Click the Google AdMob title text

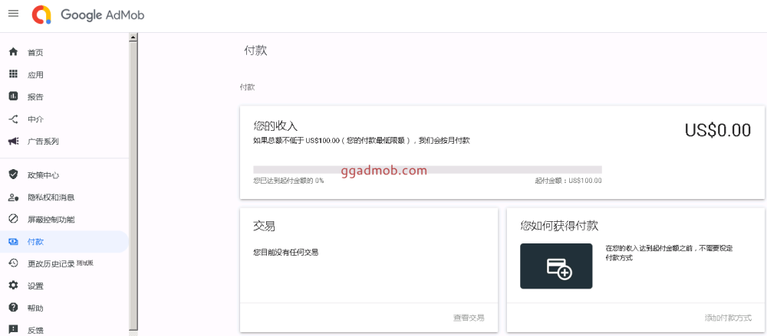[x=102, y=15]
